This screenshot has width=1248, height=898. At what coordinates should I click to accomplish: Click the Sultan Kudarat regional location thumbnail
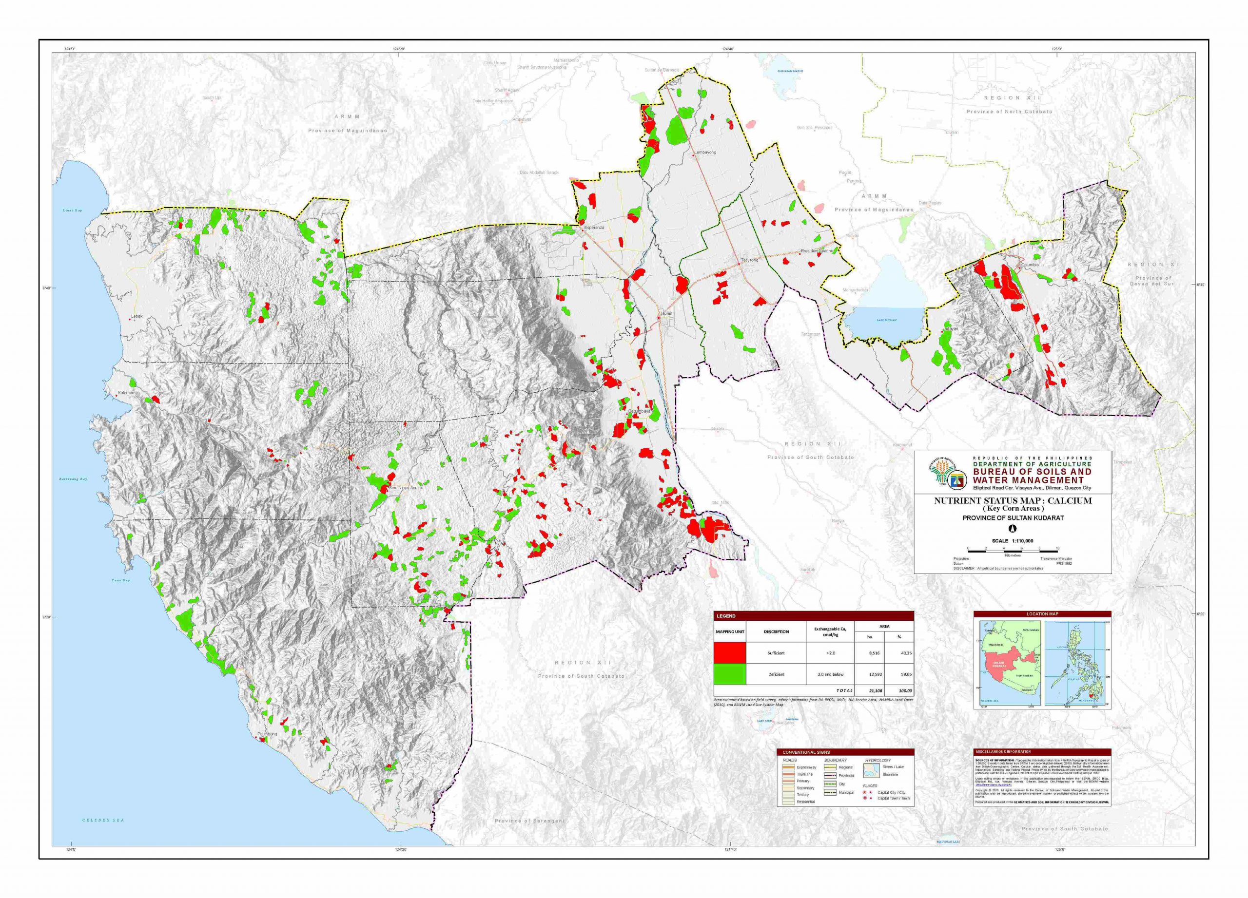(1011, 663)
